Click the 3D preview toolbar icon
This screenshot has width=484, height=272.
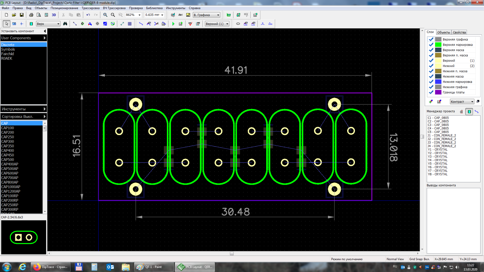coord(54,15)
